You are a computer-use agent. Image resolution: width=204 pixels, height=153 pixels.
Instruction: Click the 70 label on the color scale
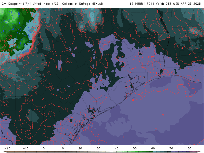pyautogui.click(x=171, y=148)
